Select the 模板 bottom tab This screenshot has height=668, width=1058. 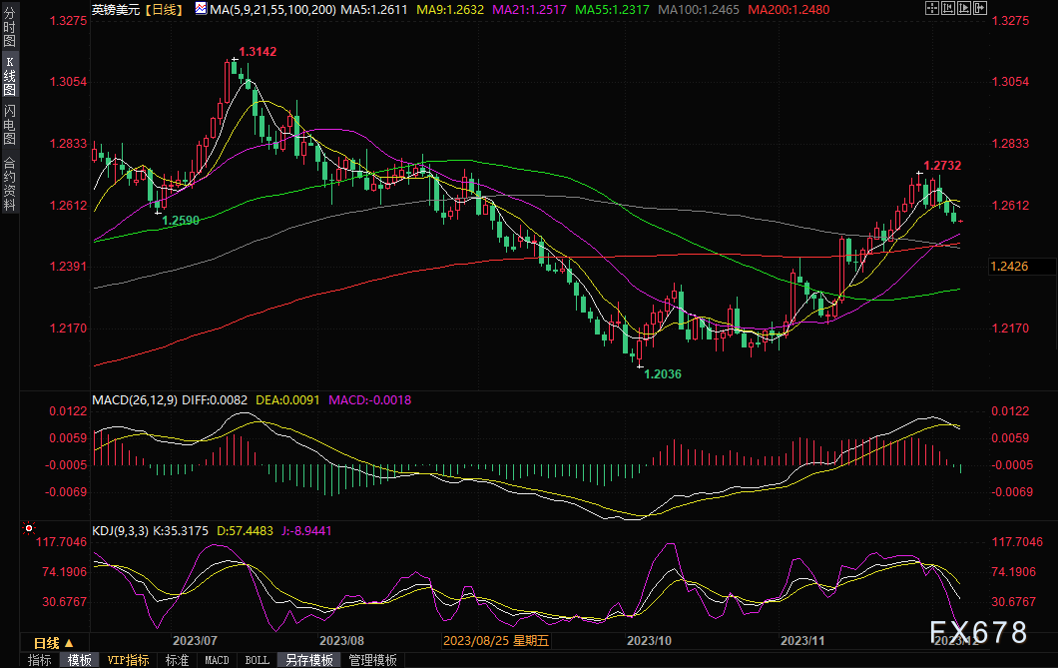coord(80,660)
